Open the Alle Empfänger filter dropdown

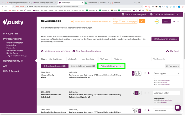tap(56, 59)
